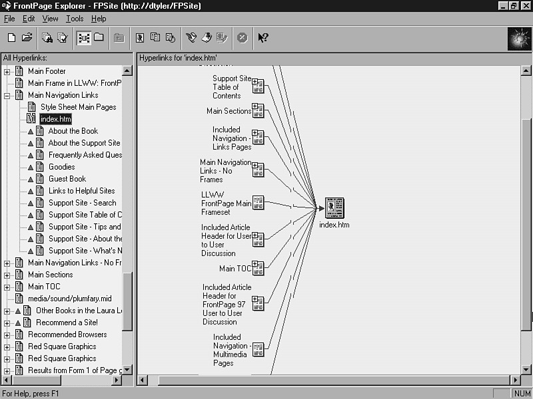This screenshot has width=533, height=399.
Task: Click the right pane's scroll down arrow
Action: (x=525, y=369)
